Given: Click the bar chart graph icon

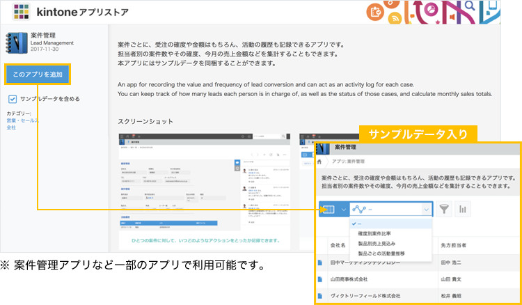Looking at the screenshot, I should pos(463,209).
